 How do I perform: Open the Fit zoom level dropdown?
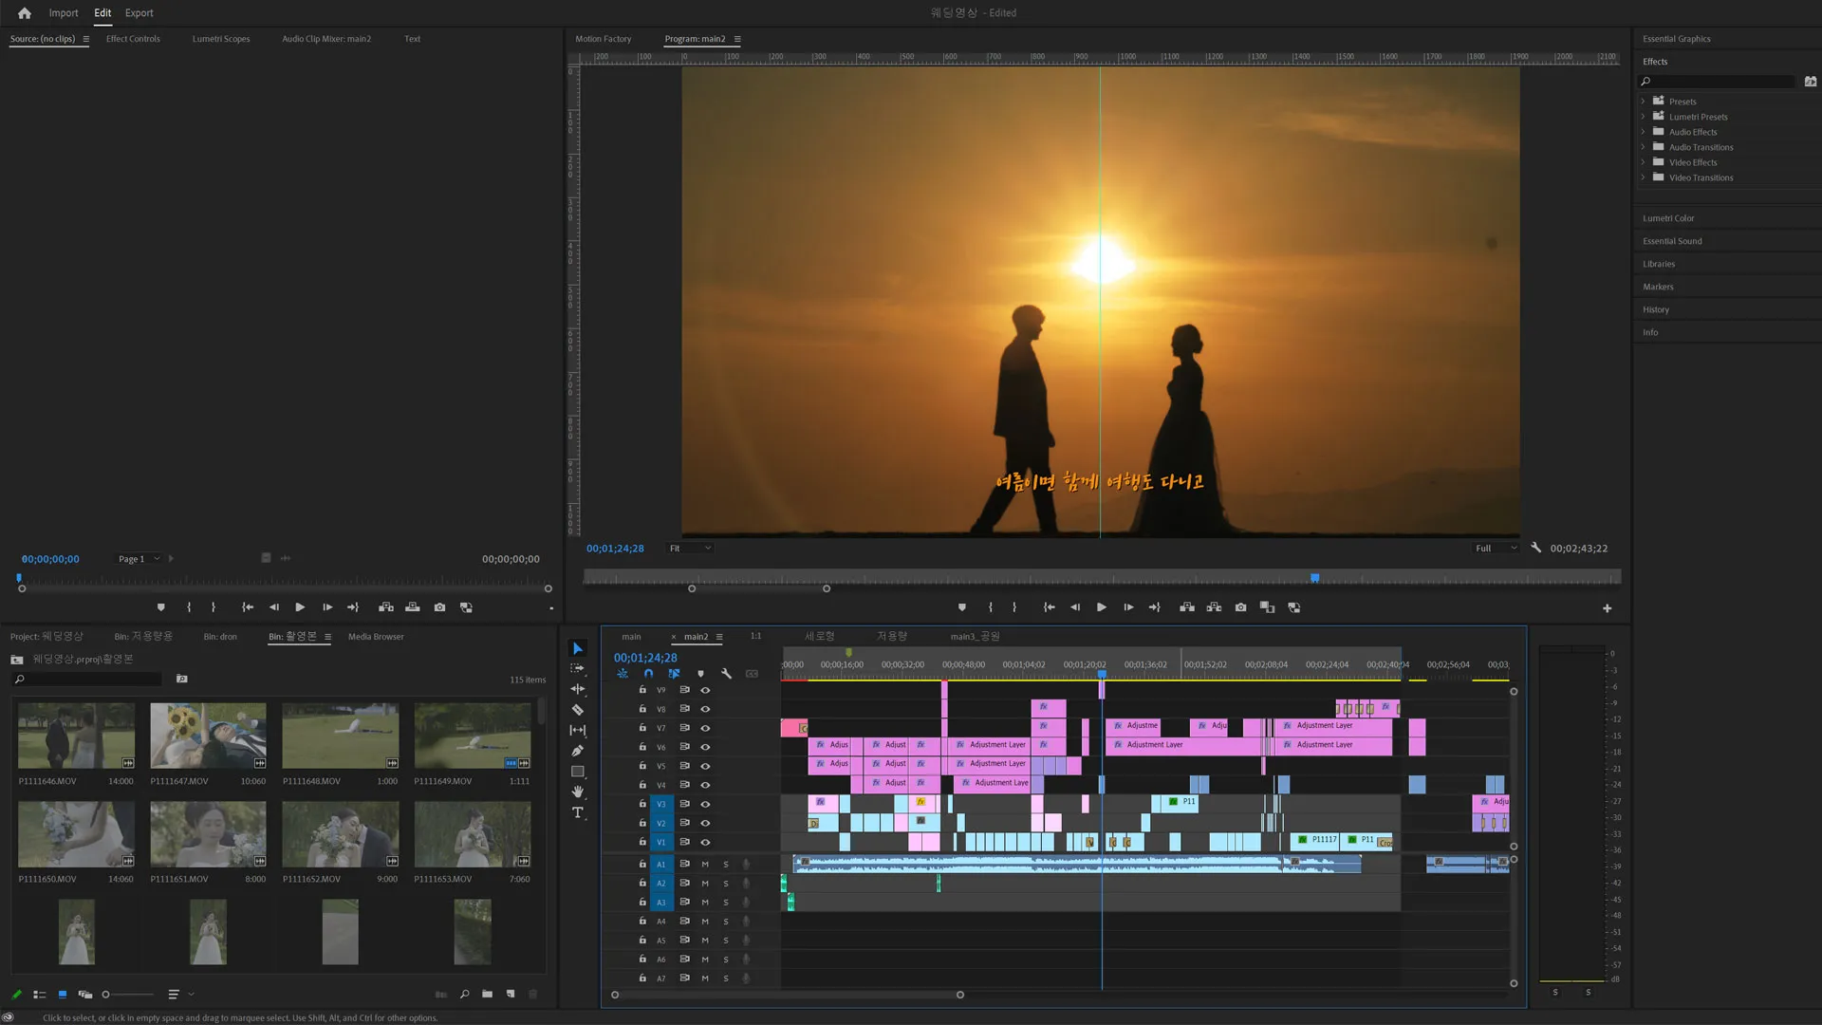pos(691,549)
